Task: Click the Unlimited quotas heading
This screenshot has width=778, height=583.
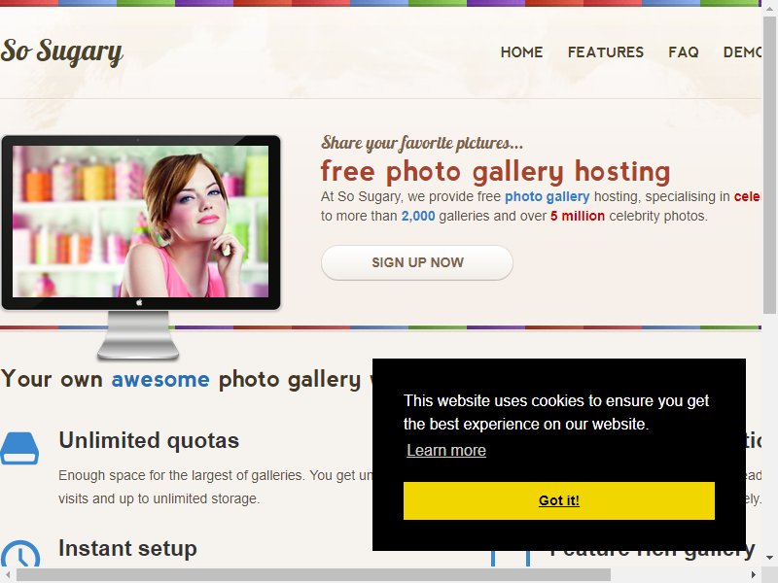Action: coord(149,440)
